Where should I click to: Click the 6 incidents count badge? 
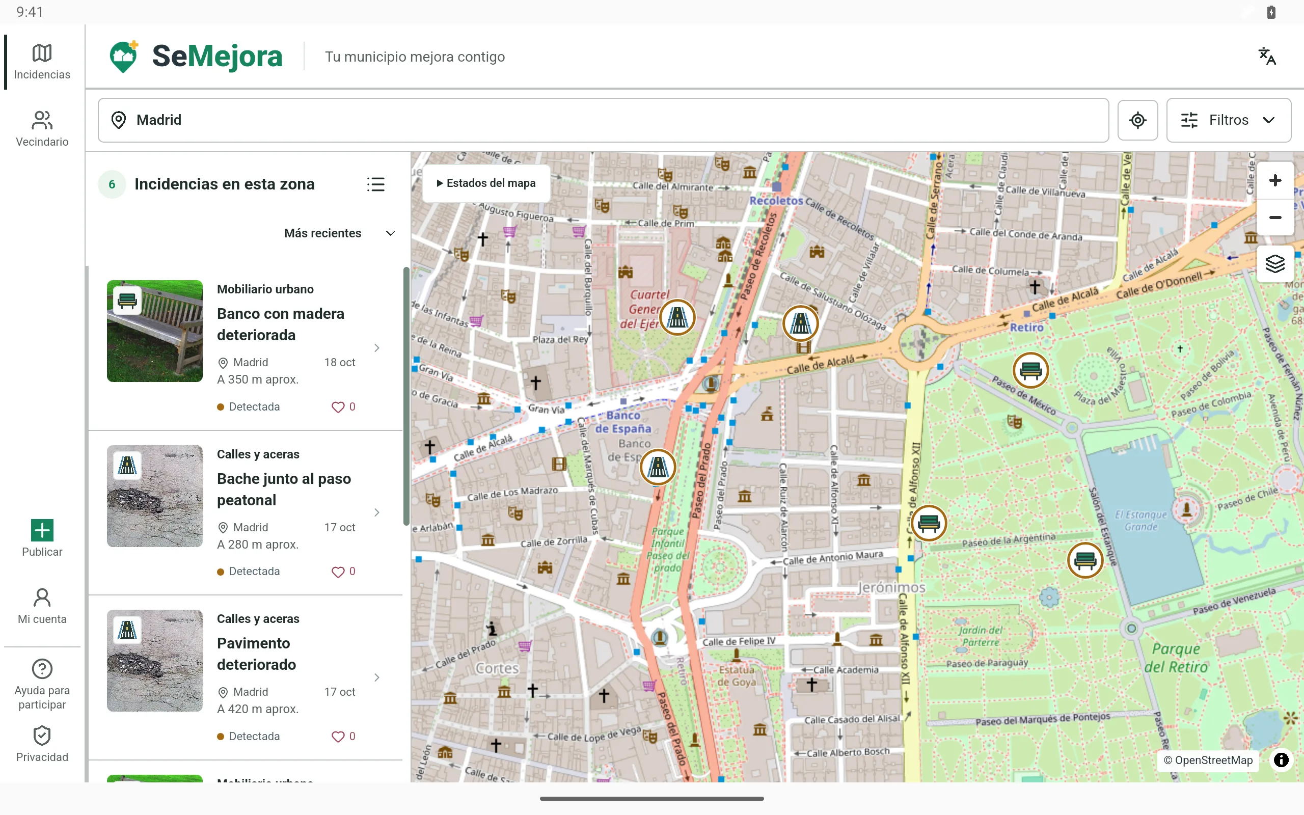pyautogui.click(x=112, y=184)
